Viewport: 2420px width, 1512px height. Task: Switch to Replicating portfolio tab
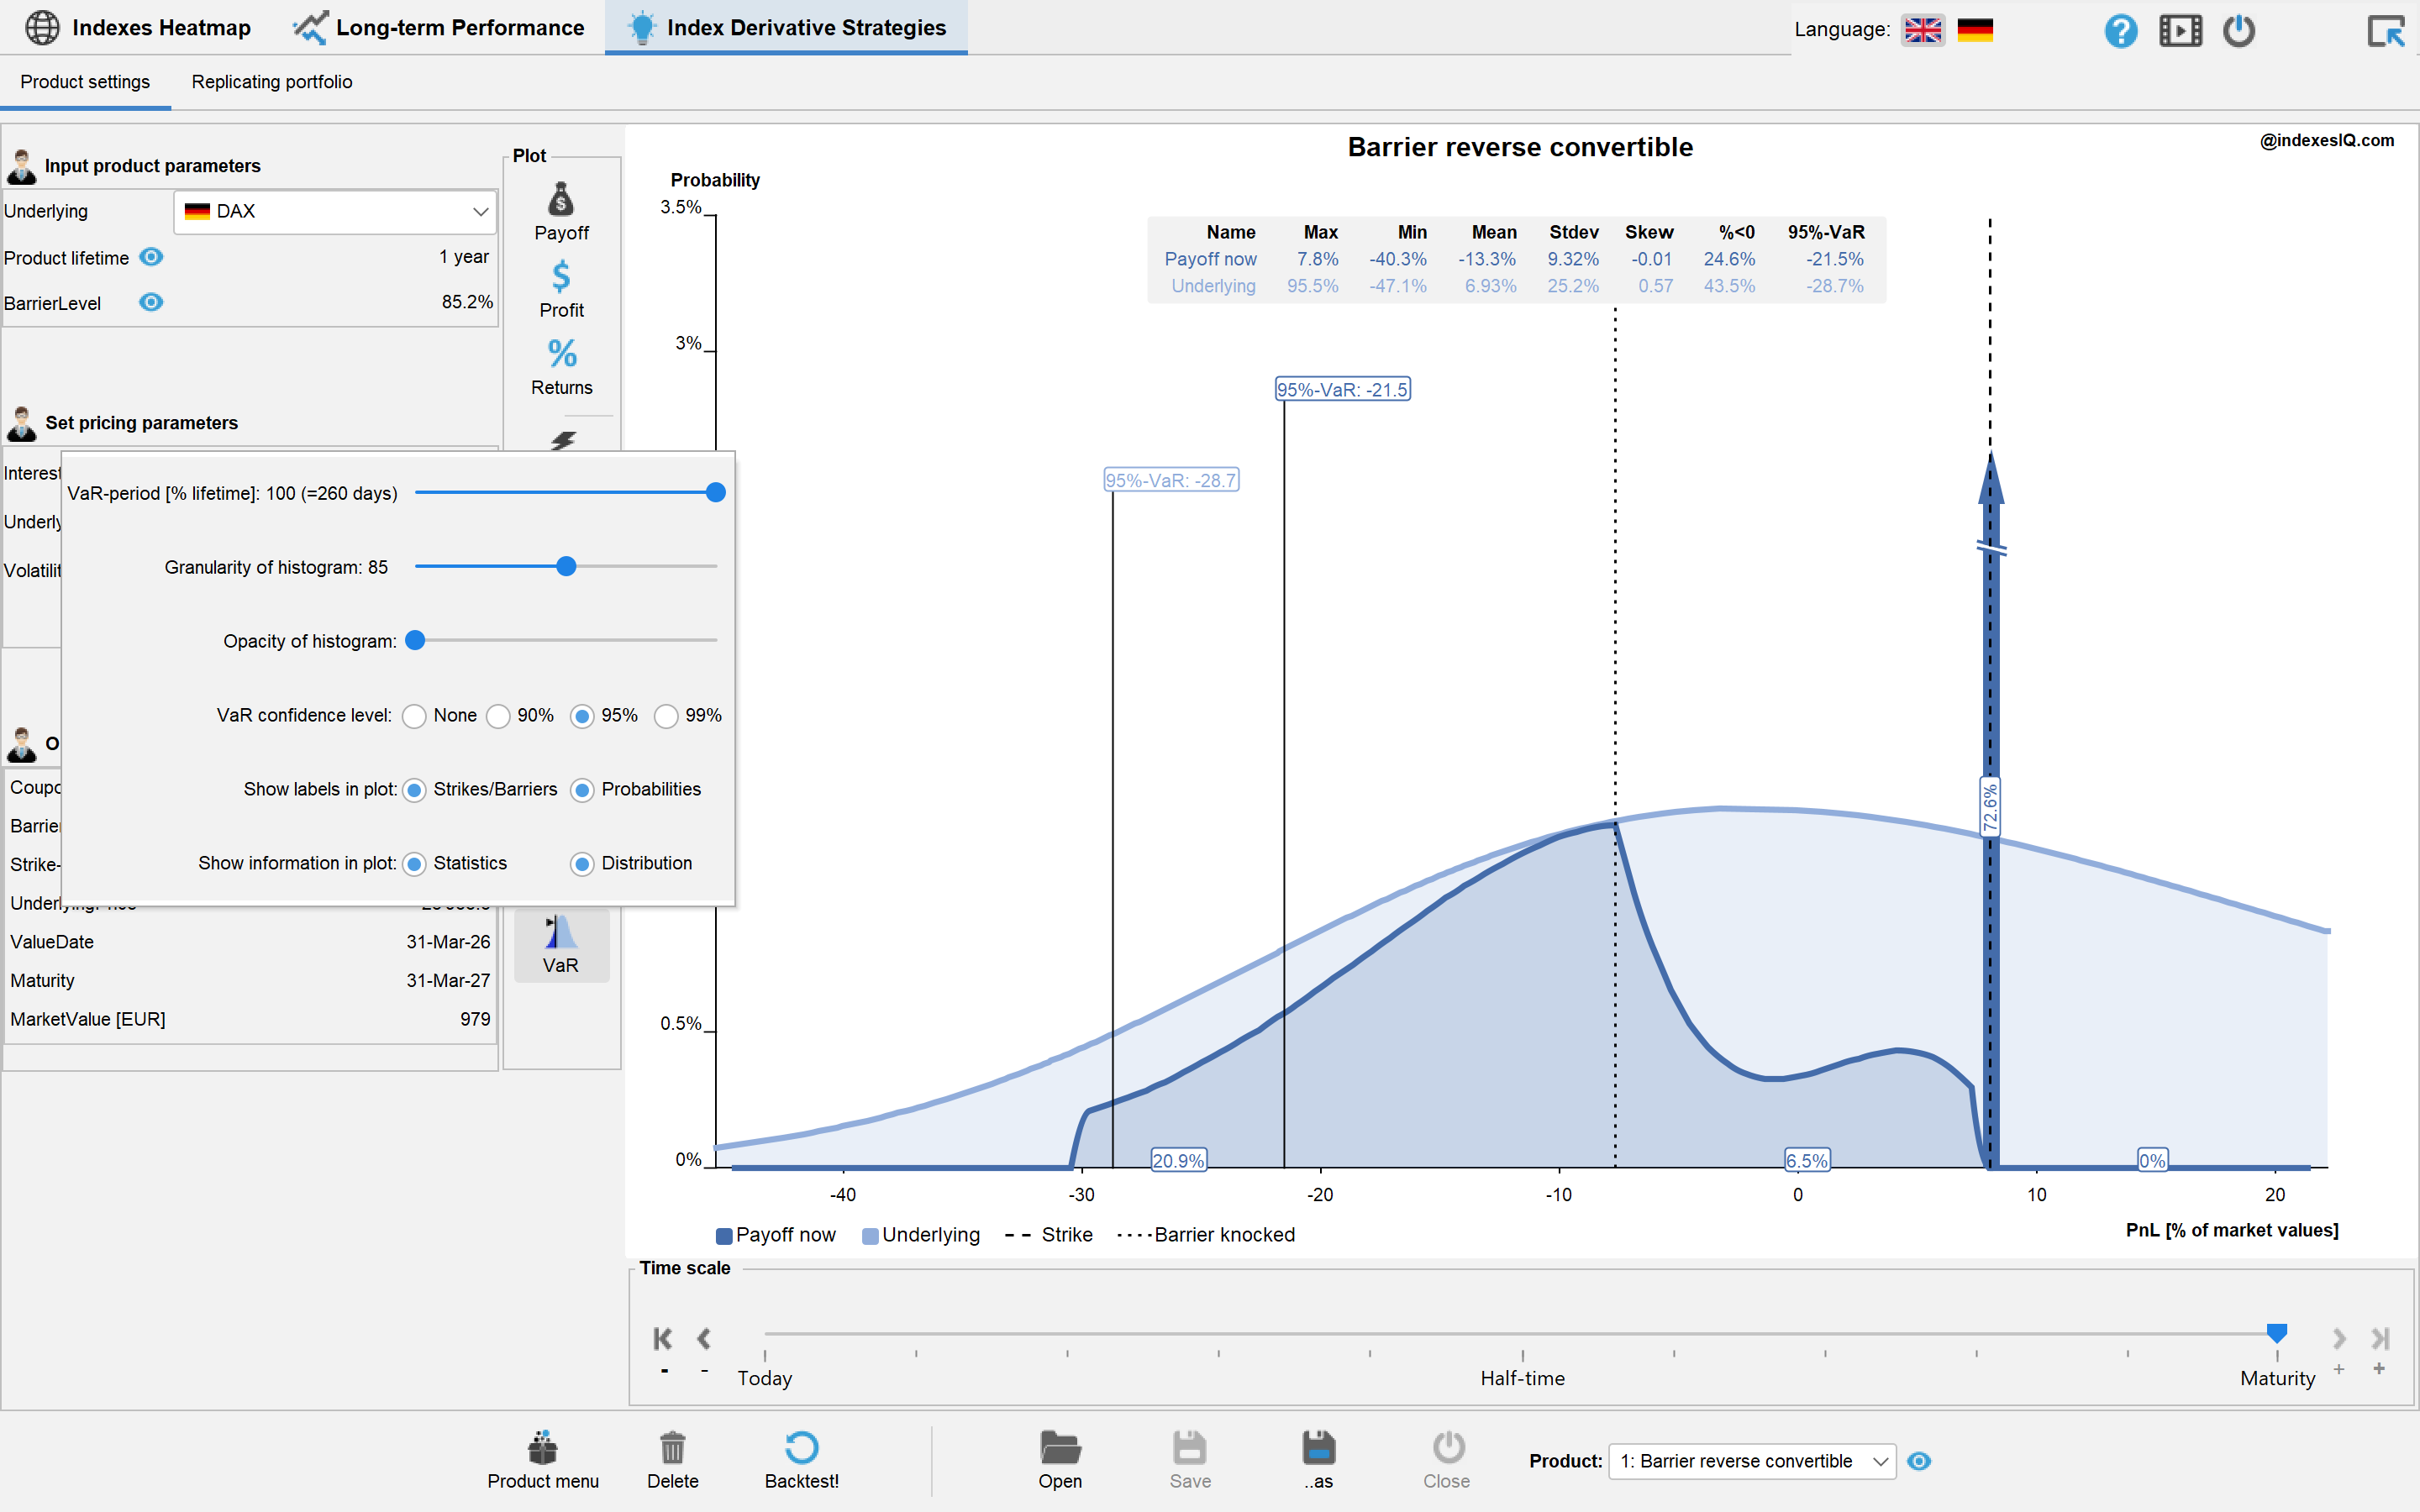pyautogui.click(x=272, y=82)
